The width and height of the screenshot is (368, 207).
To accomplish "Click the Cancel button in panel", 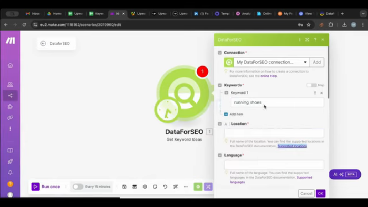I will point(306,194).
